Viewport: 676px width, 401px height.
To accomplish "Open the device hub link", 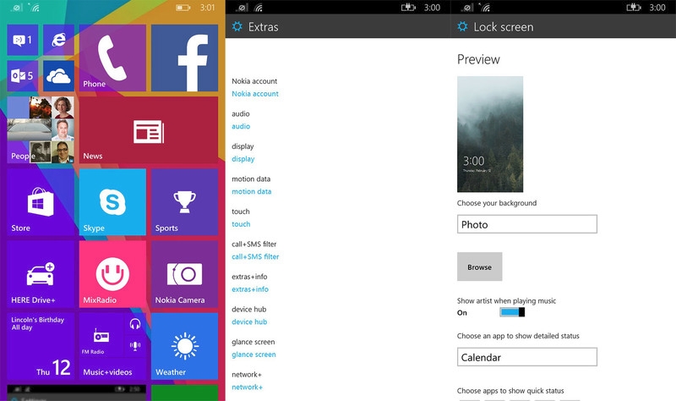I will [249, 322].
